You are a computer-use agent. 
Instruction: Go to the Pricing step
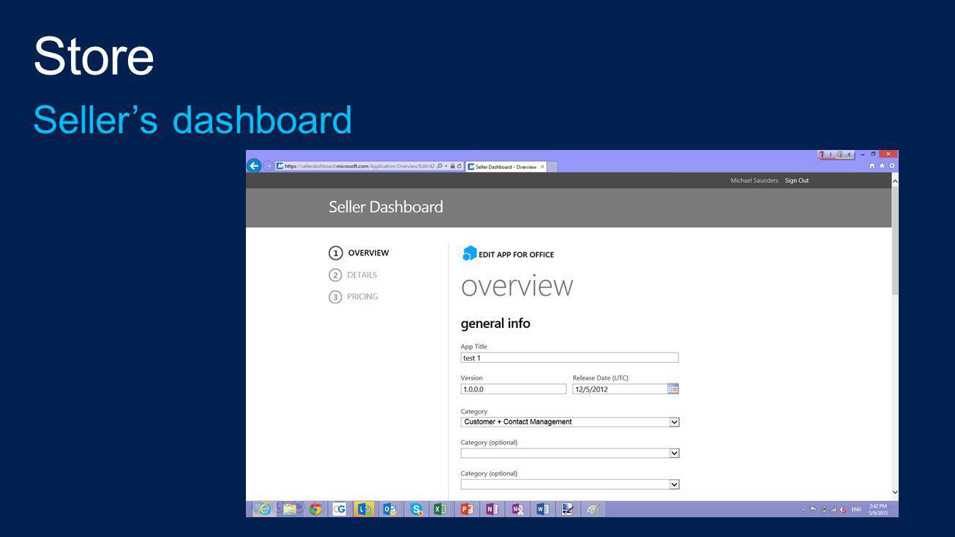[353, 297]
